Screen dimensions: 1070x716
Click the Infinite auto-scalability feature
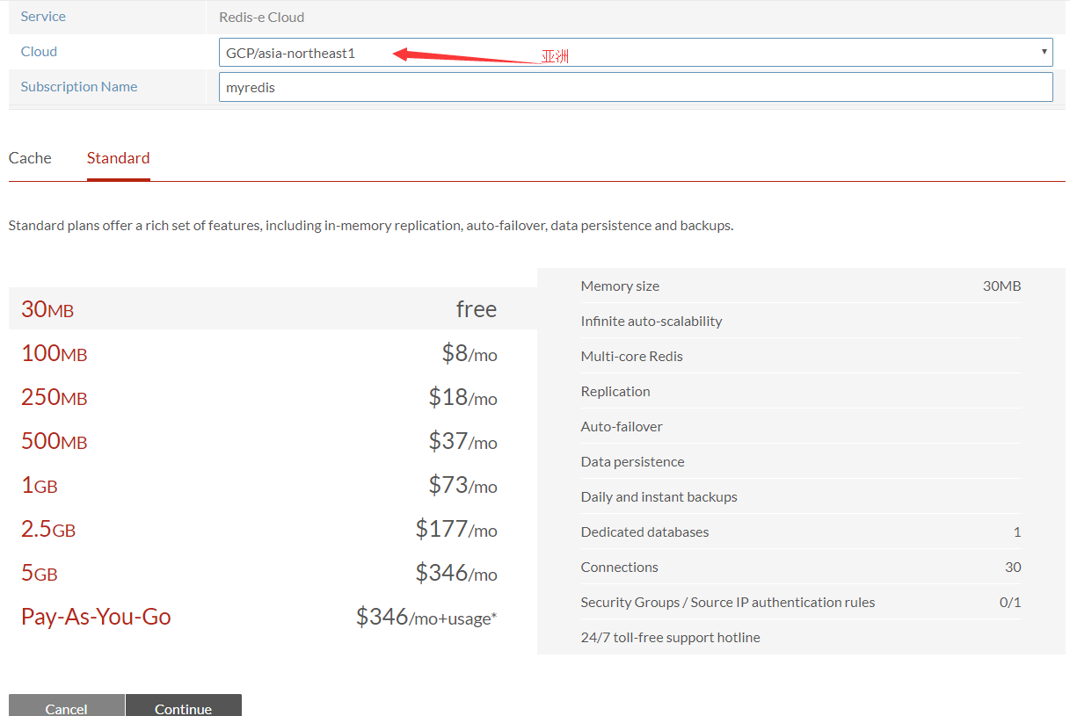click(x=801, y=321)
